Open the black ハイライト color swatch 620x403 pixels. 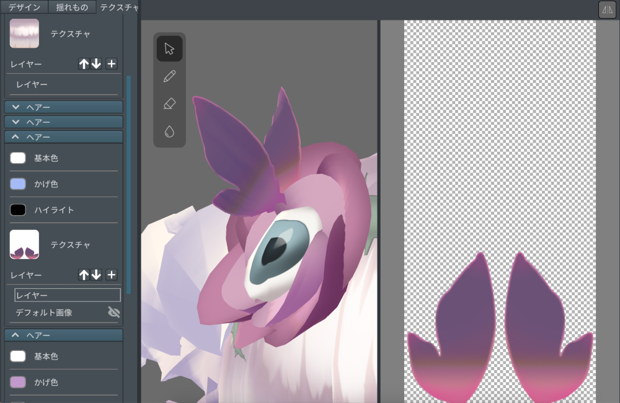tap(18, 210)
